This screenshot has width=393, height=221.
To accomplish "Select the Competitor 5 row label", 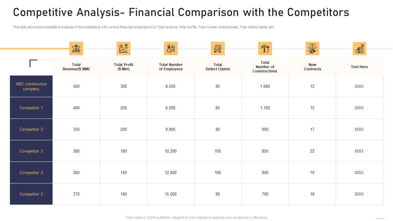I will pos(31,194).
